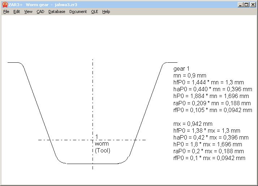Image resolution: width=258 pixels, height=186 pixels.
Task: Open the Help menu
Action: coord(106,12)
